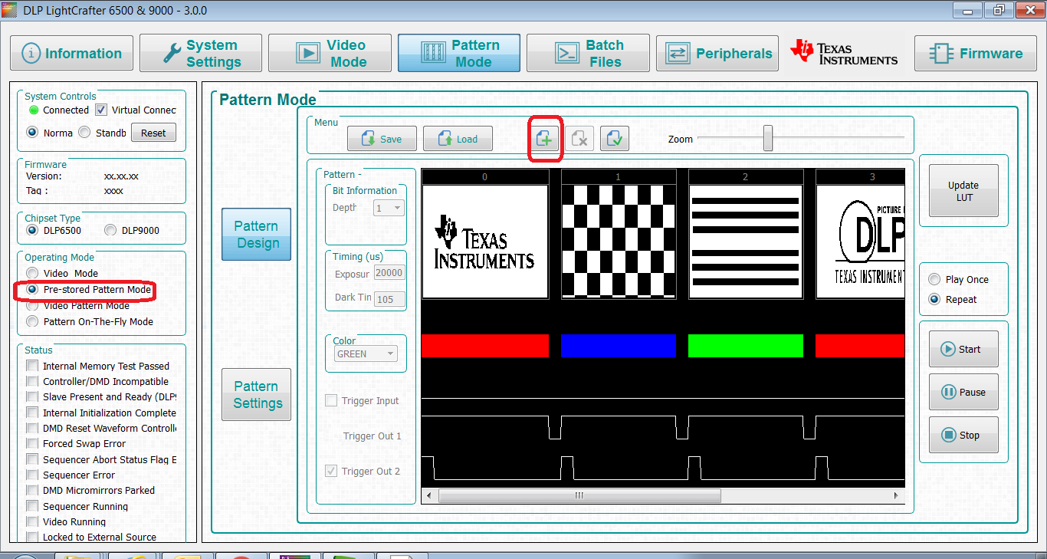
Task: Toggle the Virtual Connect checkbox
Action: point(101,110)
